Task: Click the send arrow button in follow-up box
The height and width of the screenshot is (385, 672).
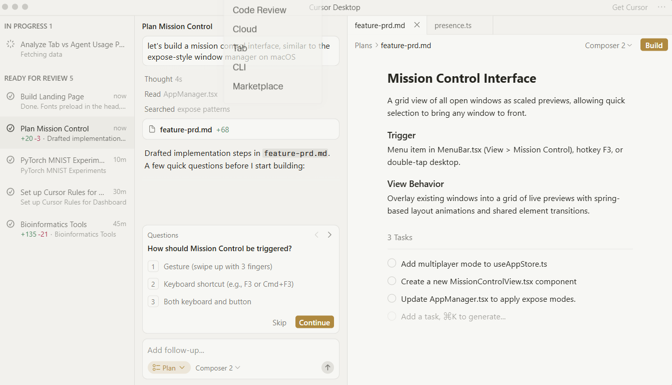Action: 327,367
